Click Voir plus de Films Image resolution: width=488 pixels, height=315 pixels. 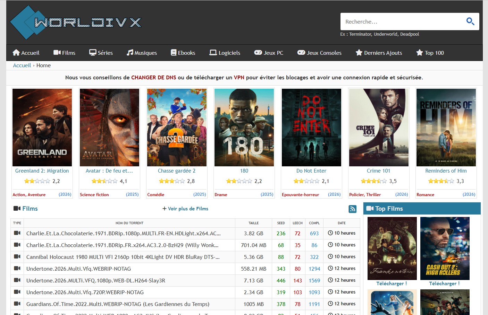click(x=185, y=209)
